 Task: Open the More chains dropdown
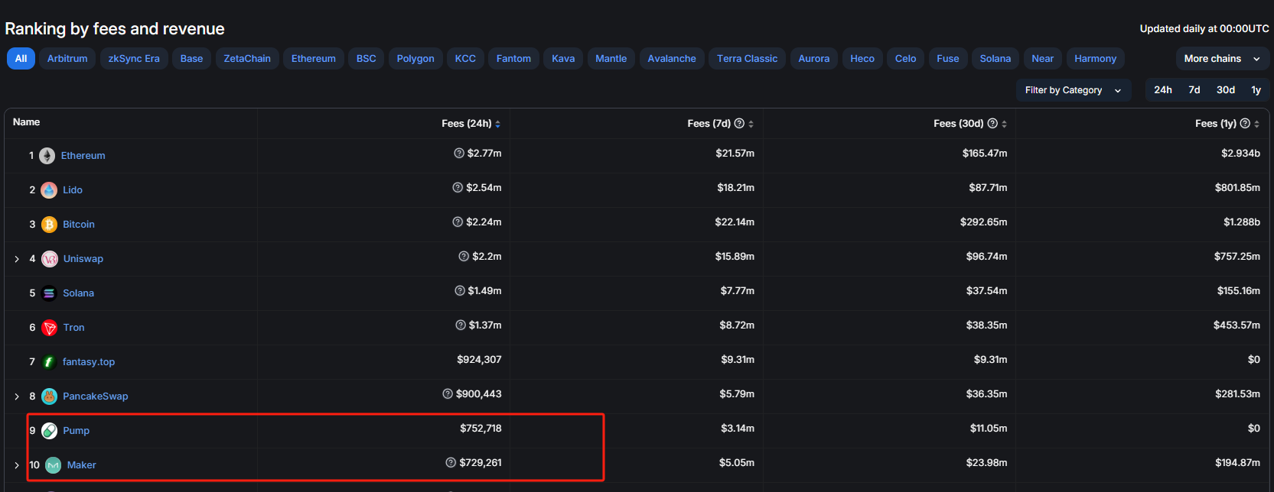pyautogui.click(x=1222, y=59)
